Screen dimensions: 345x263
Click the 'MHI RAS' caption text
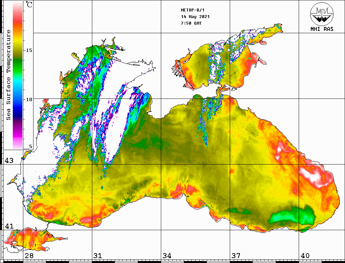pyautogui.click(x=322, y=29)
